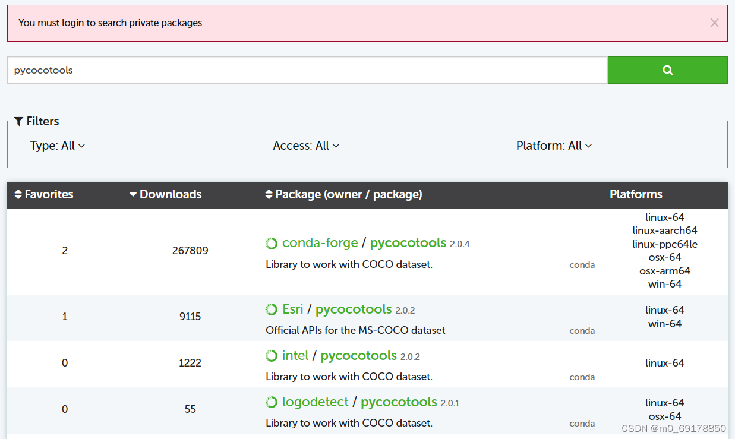735x439 pixels.
Task: Open pycocotools 2.0.4 from conda-forge
Action: (408, 242)
